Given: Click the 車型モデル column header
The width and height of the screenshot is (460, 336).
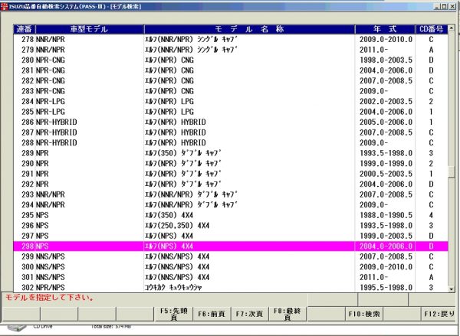Looking at the screenshot, I should point(90,29).
